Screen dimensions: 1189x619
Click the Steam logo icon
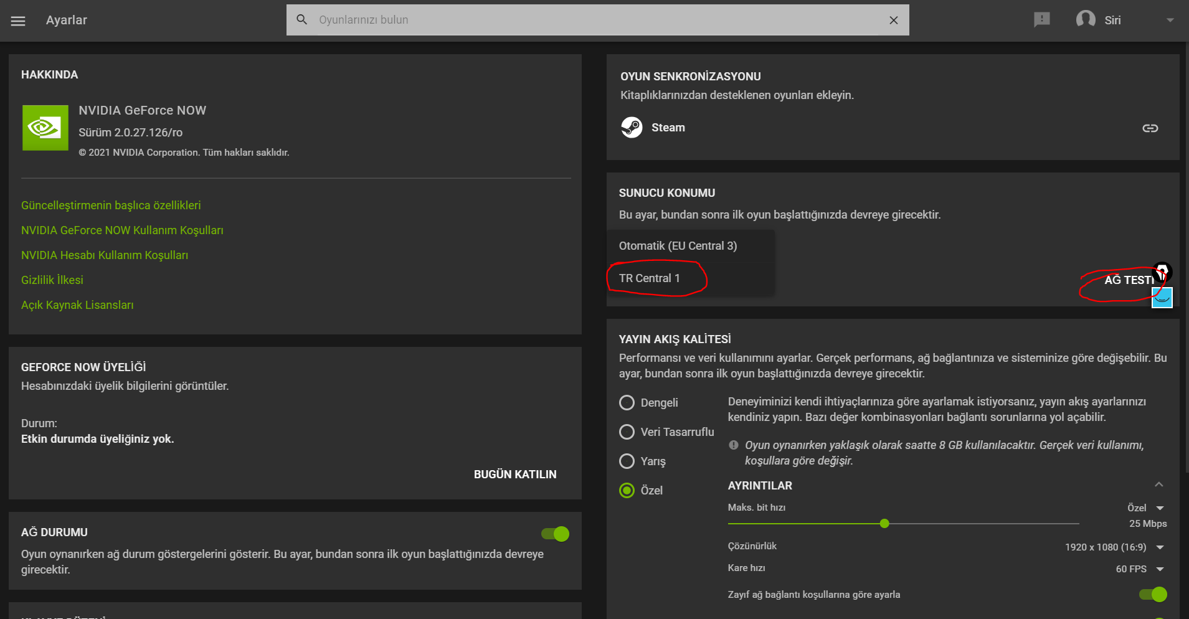[632, 128]
